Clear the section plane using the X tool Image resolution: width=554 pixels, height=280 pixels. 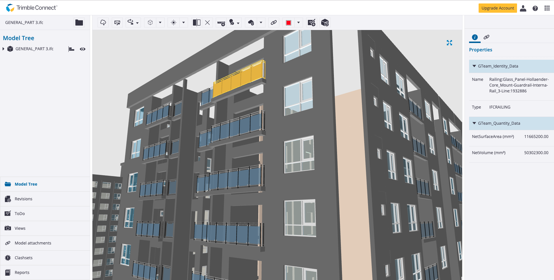point(207,23)
